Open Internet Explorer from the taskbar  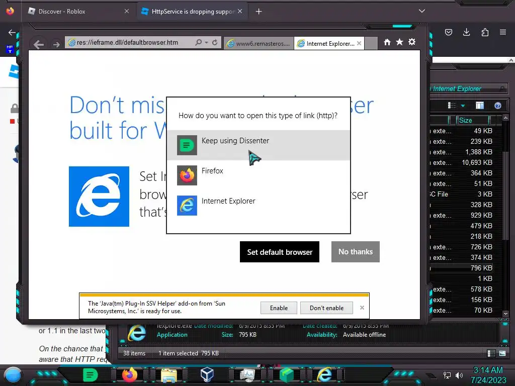pos(324,375)
